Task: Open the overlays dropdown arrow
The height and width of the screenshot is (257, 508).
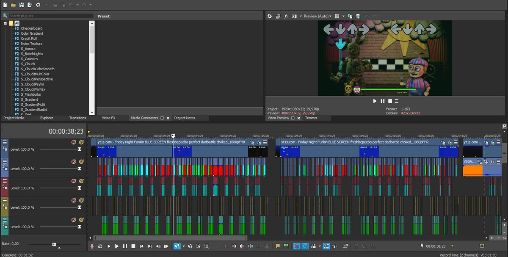Action: [x=343, y=16]
